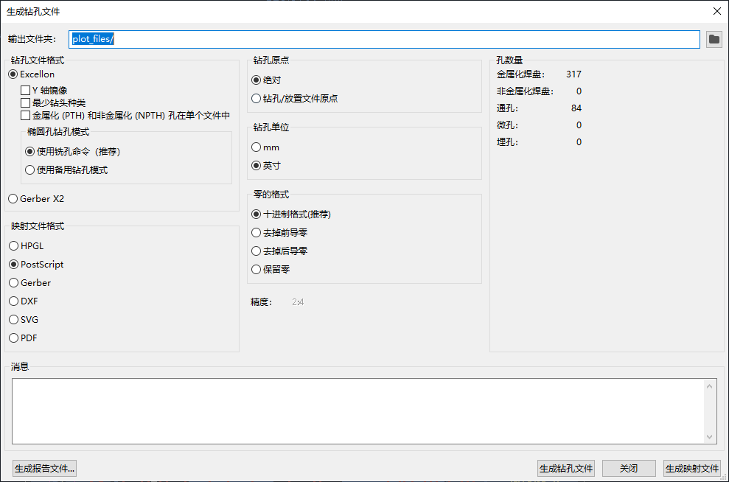Choose PostScript map file format
The height and width of the screenshot is (482, 729).
(x=13, y=264)
